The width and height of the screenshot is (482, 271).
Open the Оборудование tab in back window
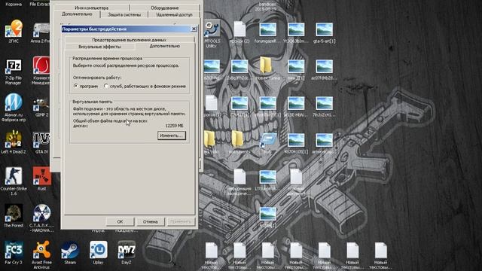165,8
